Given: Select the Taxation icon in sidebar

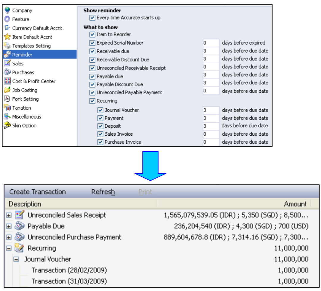Looking at the screenshot, I should (x=7, y=108).
